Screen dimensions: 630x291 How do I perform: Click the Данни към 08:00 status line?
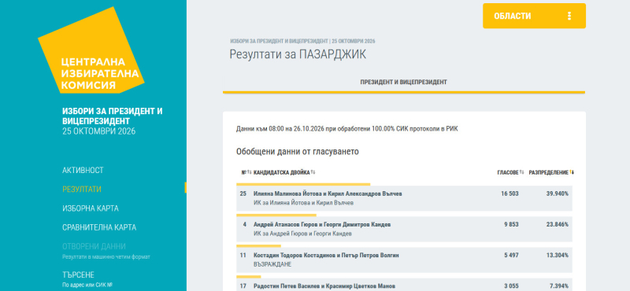(x=347, y=129)
